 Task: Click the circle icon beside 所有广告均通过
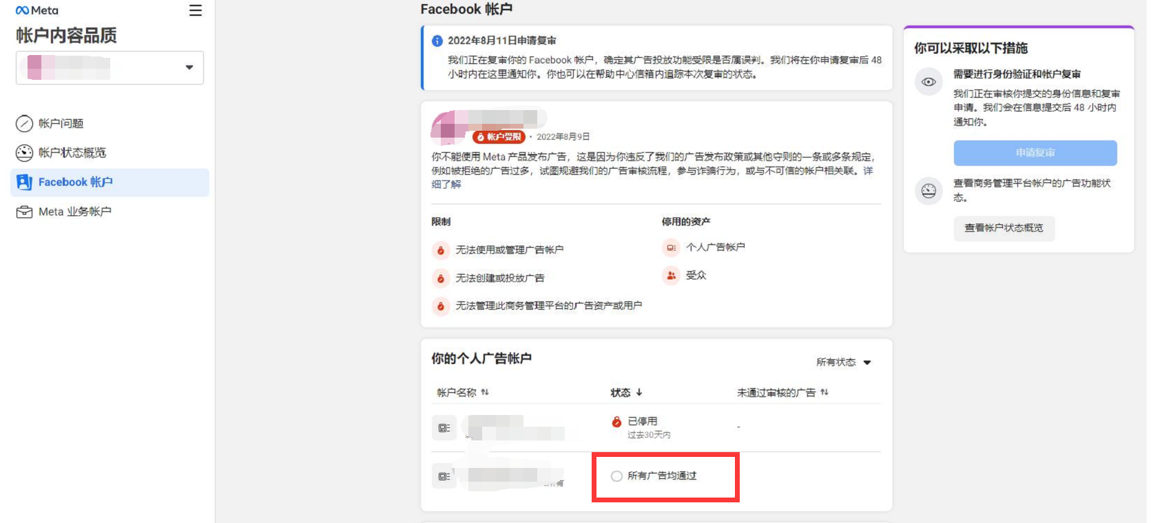616,476
